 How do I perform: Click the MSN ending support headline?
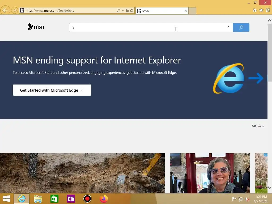pos(97,60)
